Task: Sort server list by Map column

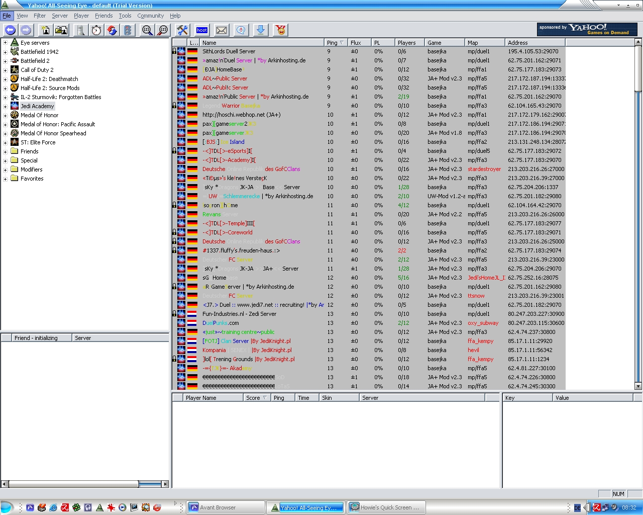Action: tap(485, 43)
